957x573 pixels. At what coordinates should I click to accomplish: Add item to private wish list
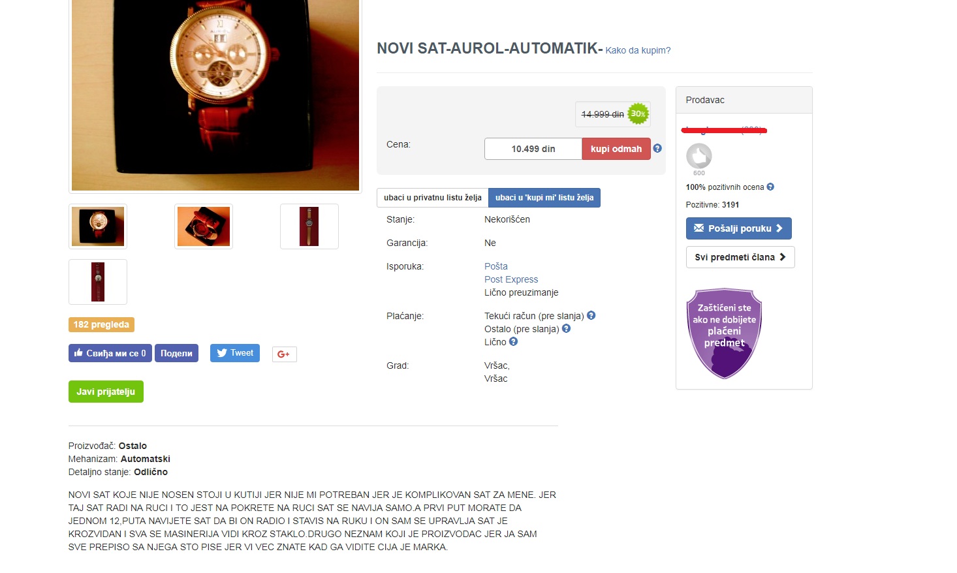point(432,198)
